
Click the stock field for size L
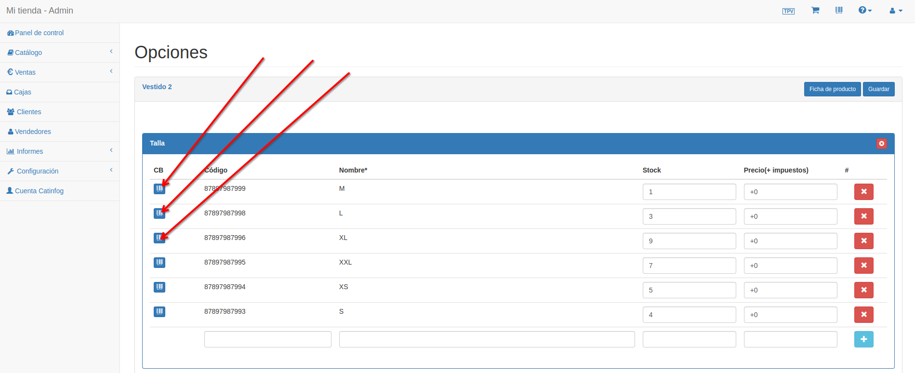coord(689,216)
